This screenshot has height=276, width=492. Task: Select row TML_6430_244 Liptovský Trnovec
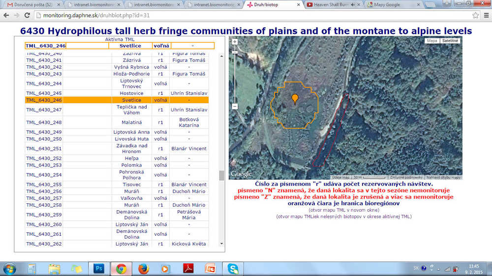(117, 83)
